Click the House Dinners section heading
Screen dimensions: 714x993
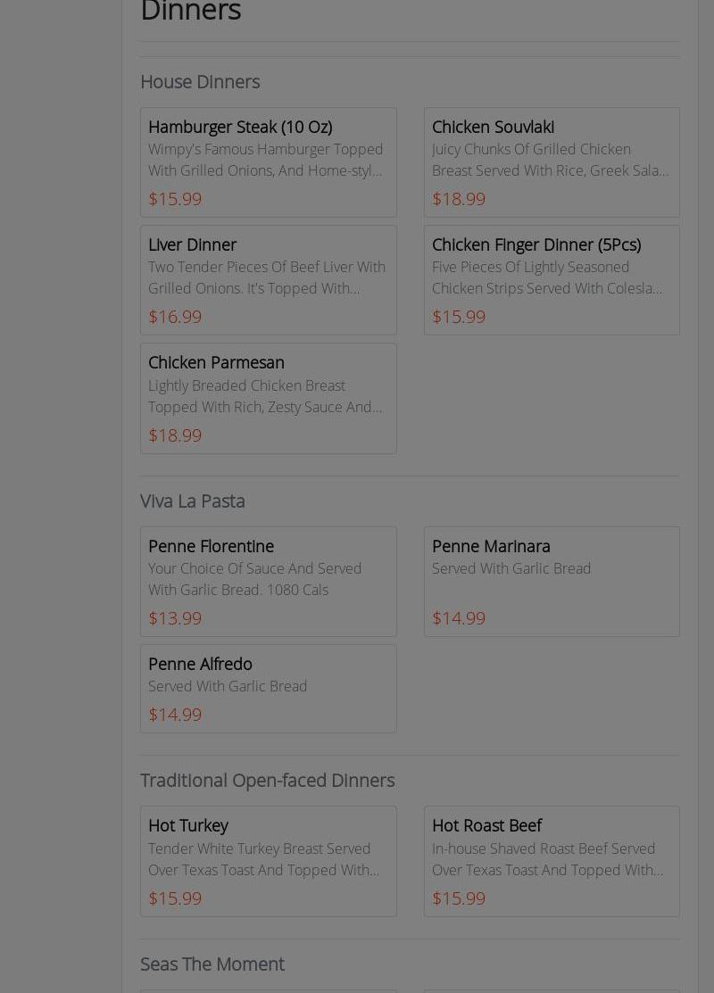200,81
